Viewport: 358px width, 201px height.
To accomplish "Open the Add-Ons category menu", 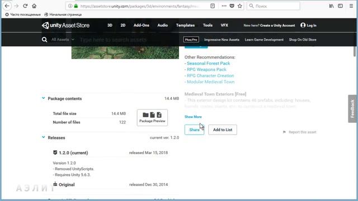I will pyautogui.click(x=142, y=25).
